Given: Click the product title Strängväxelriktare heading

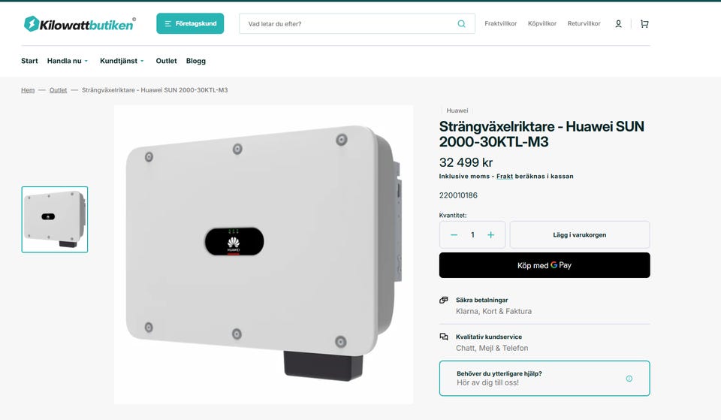Looking at the screenshot, I should 542,134.
